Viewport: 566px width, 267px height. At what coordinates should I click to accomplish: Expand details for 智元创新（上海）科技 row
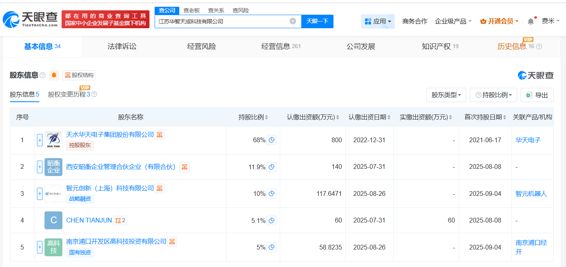tap(40, 193)
